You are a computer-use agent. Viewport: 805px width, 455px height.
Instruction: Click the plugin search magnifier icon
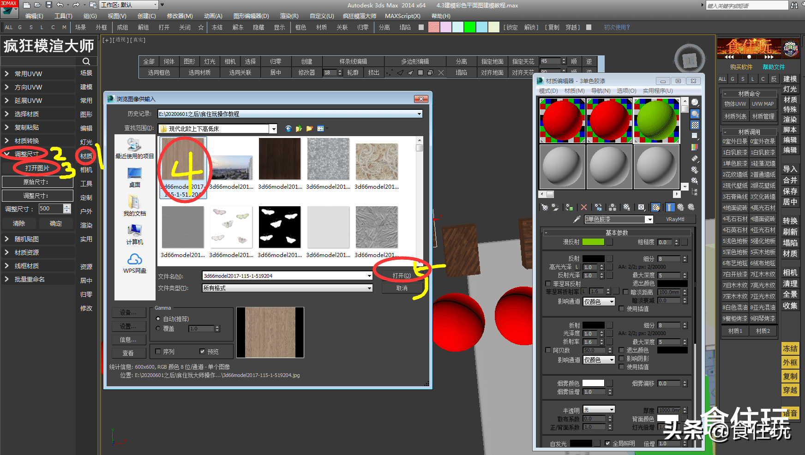pyautogui.click(x=86, y=61)
